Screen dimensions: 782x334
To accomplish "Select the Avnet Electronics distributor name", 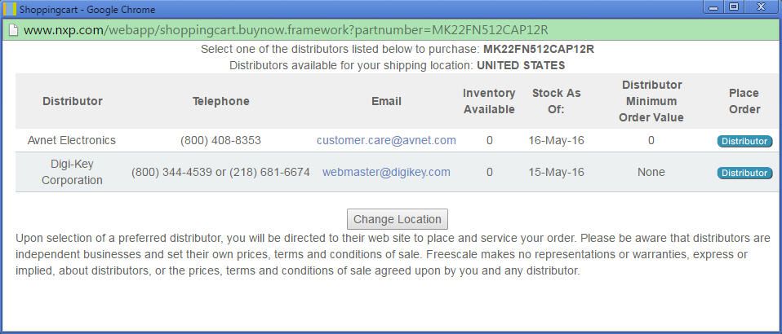I will [x=72, y=140].
